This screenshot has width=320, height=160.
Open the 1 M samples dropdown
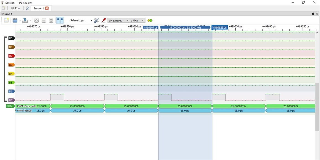click(119, 20)
